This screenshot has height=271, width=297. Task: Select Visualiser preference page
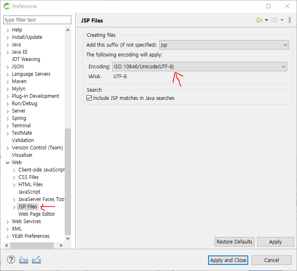(22, 155)
